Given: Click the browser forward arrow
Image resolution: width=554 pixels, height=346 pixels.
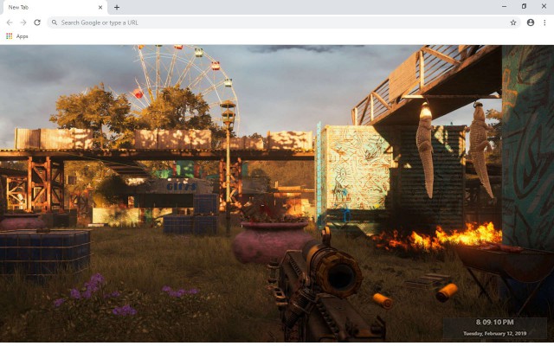Looking at the screenshot, I should click(23, 22).
